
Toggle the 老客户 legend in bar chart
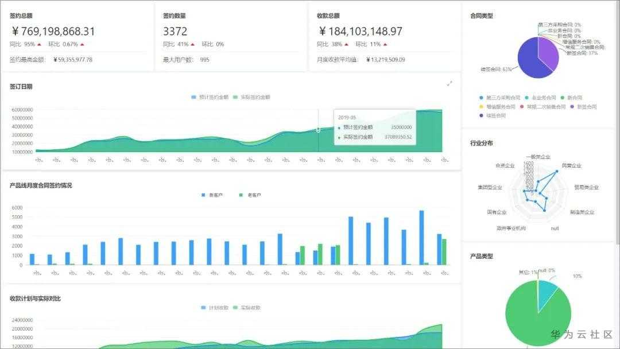pos(250,195)
